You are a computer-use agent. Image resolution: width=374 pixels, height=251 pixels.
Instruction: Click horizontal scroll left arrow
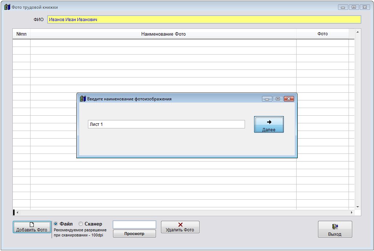coord(17,212)
